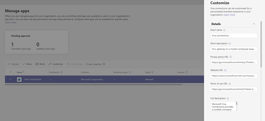The height and width of the screenshot is (121, 265).
Task: Click the Allow checkmark button
Action: [27, 64]
